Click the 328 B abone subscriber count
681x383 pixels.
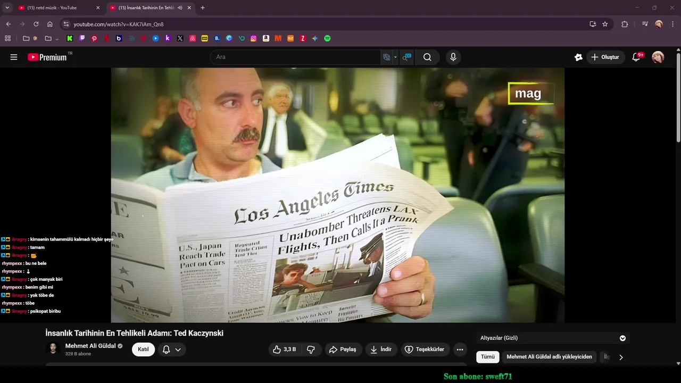(78, 354)
